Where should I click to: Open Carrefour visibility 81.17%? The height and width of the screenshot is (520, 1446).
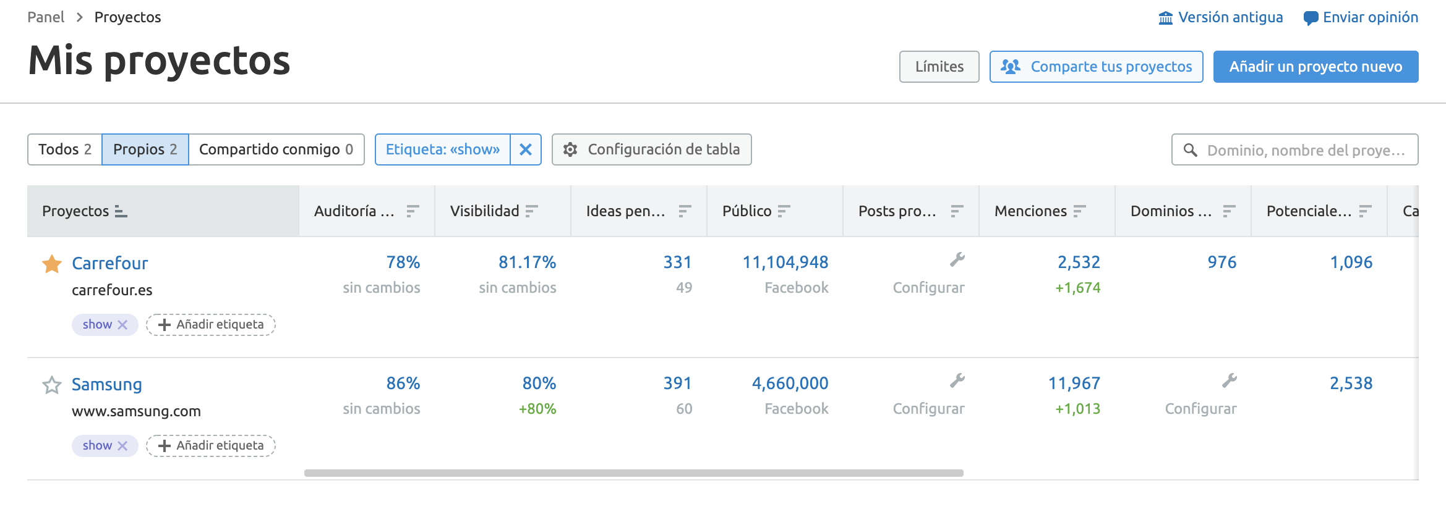pyautogui.click(x=528, y=262)
